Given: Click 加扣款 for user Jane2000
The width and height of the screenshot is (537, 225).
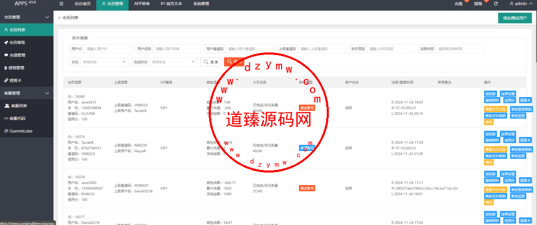Looking at the screenshot, I should coord(490,174).
